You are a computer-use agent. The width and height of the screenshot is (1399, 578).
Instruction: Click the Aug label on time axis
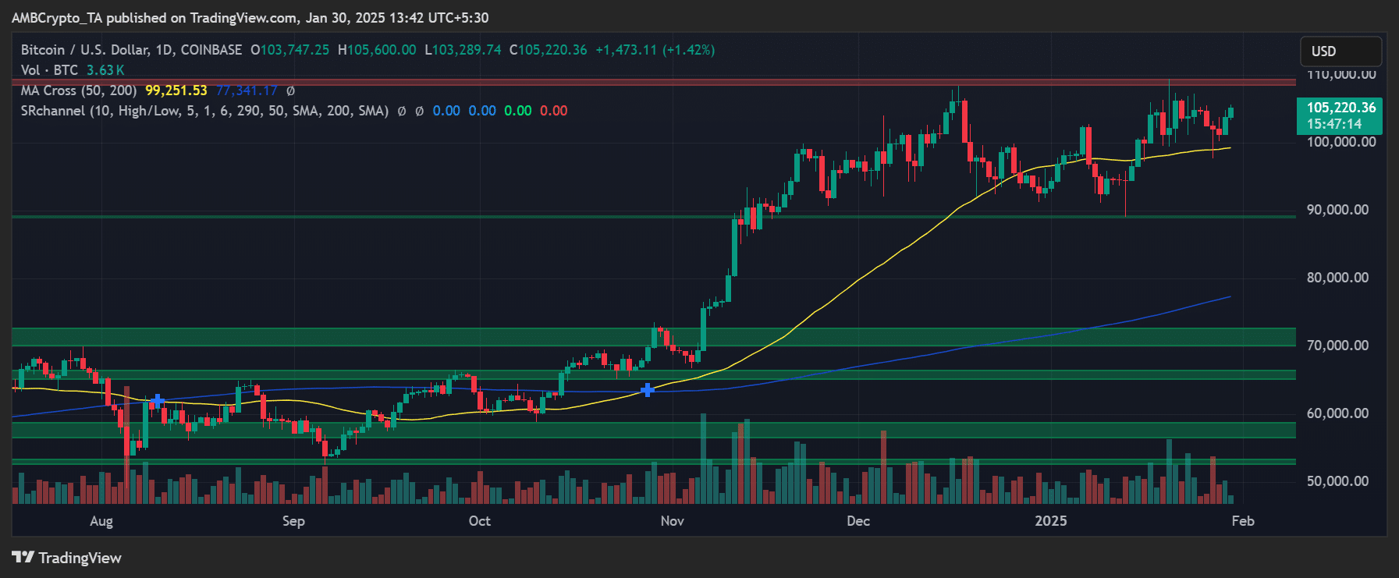click(101, 521)
